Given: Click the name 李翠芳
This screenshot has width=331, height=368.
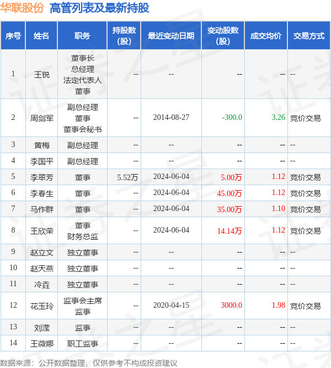Looking at the screenshot, I should 42,177.
